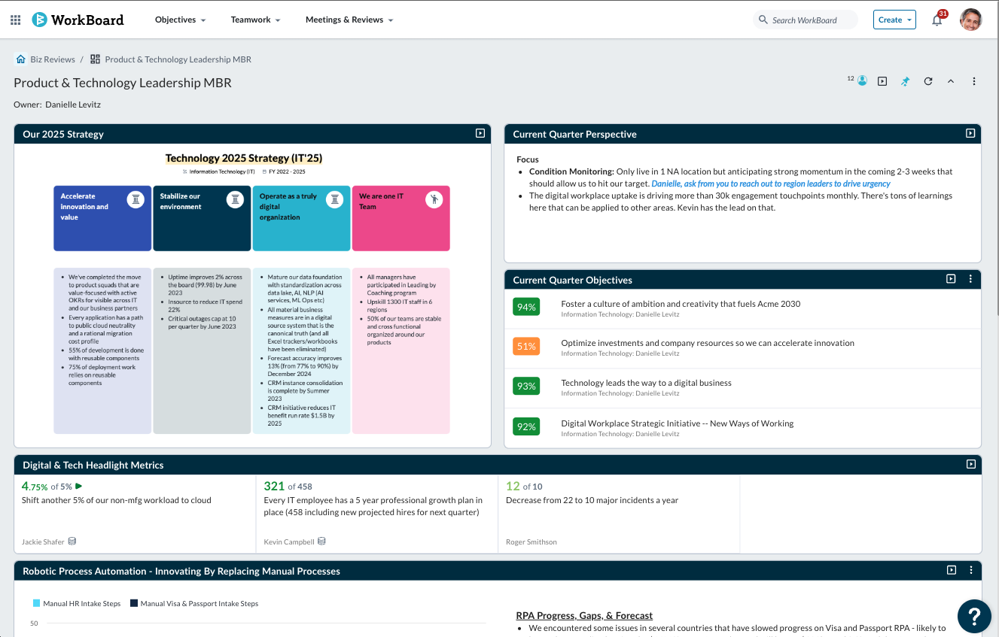Click data source icon beside Jackie Shafer

click(72, 541)
